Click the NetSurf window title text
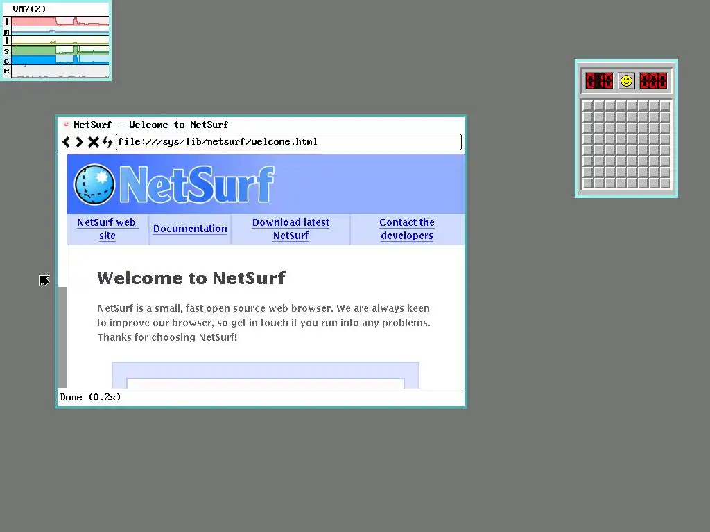The height and width of the screenshot is (532, 710). 150,125
